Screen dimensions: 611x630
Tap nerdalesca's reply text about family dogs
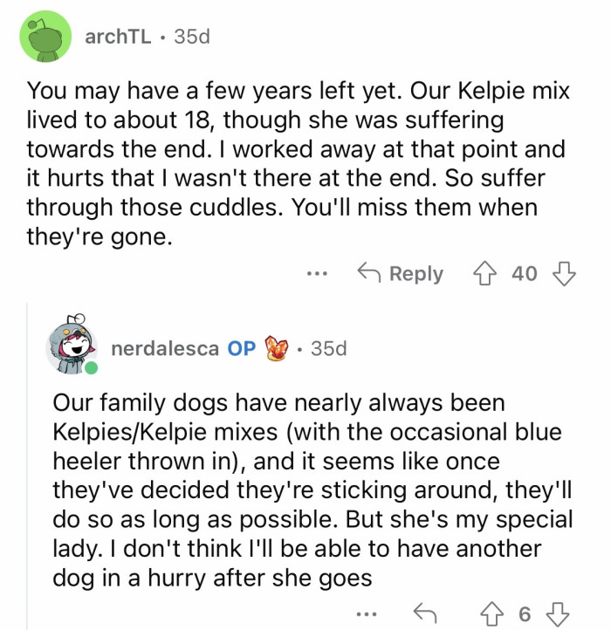[312, 490]
